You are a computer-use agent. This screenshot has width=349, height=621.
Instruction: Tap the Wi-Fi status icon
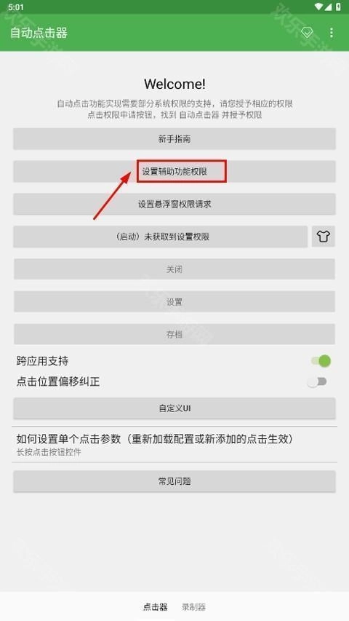tap(318, 7)
